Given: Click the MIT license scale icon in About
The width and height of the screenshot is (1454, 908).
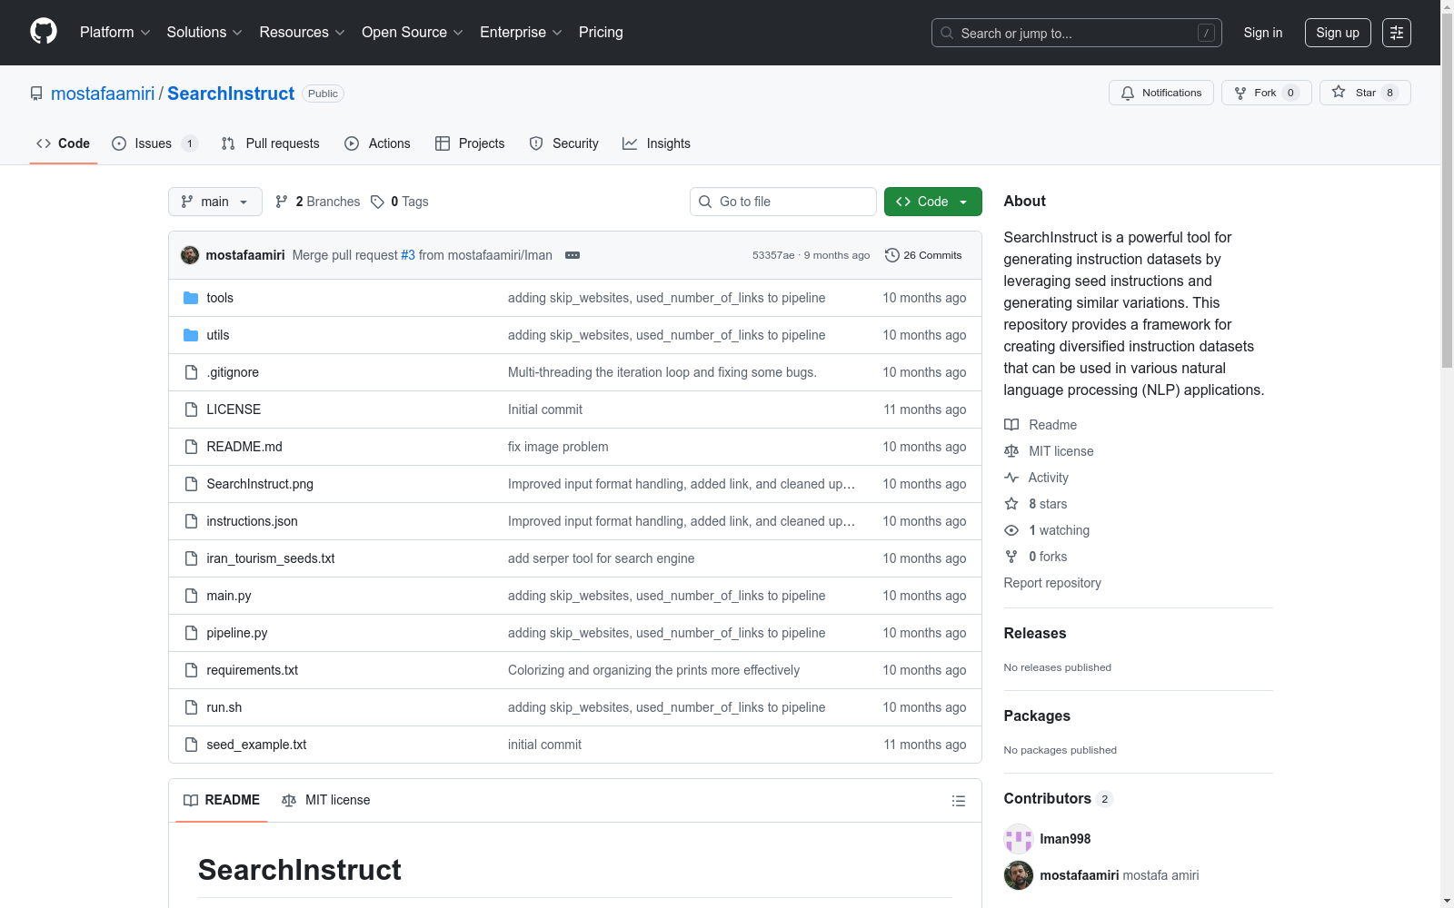Looking at the screenshot, I should (1011, 451).
